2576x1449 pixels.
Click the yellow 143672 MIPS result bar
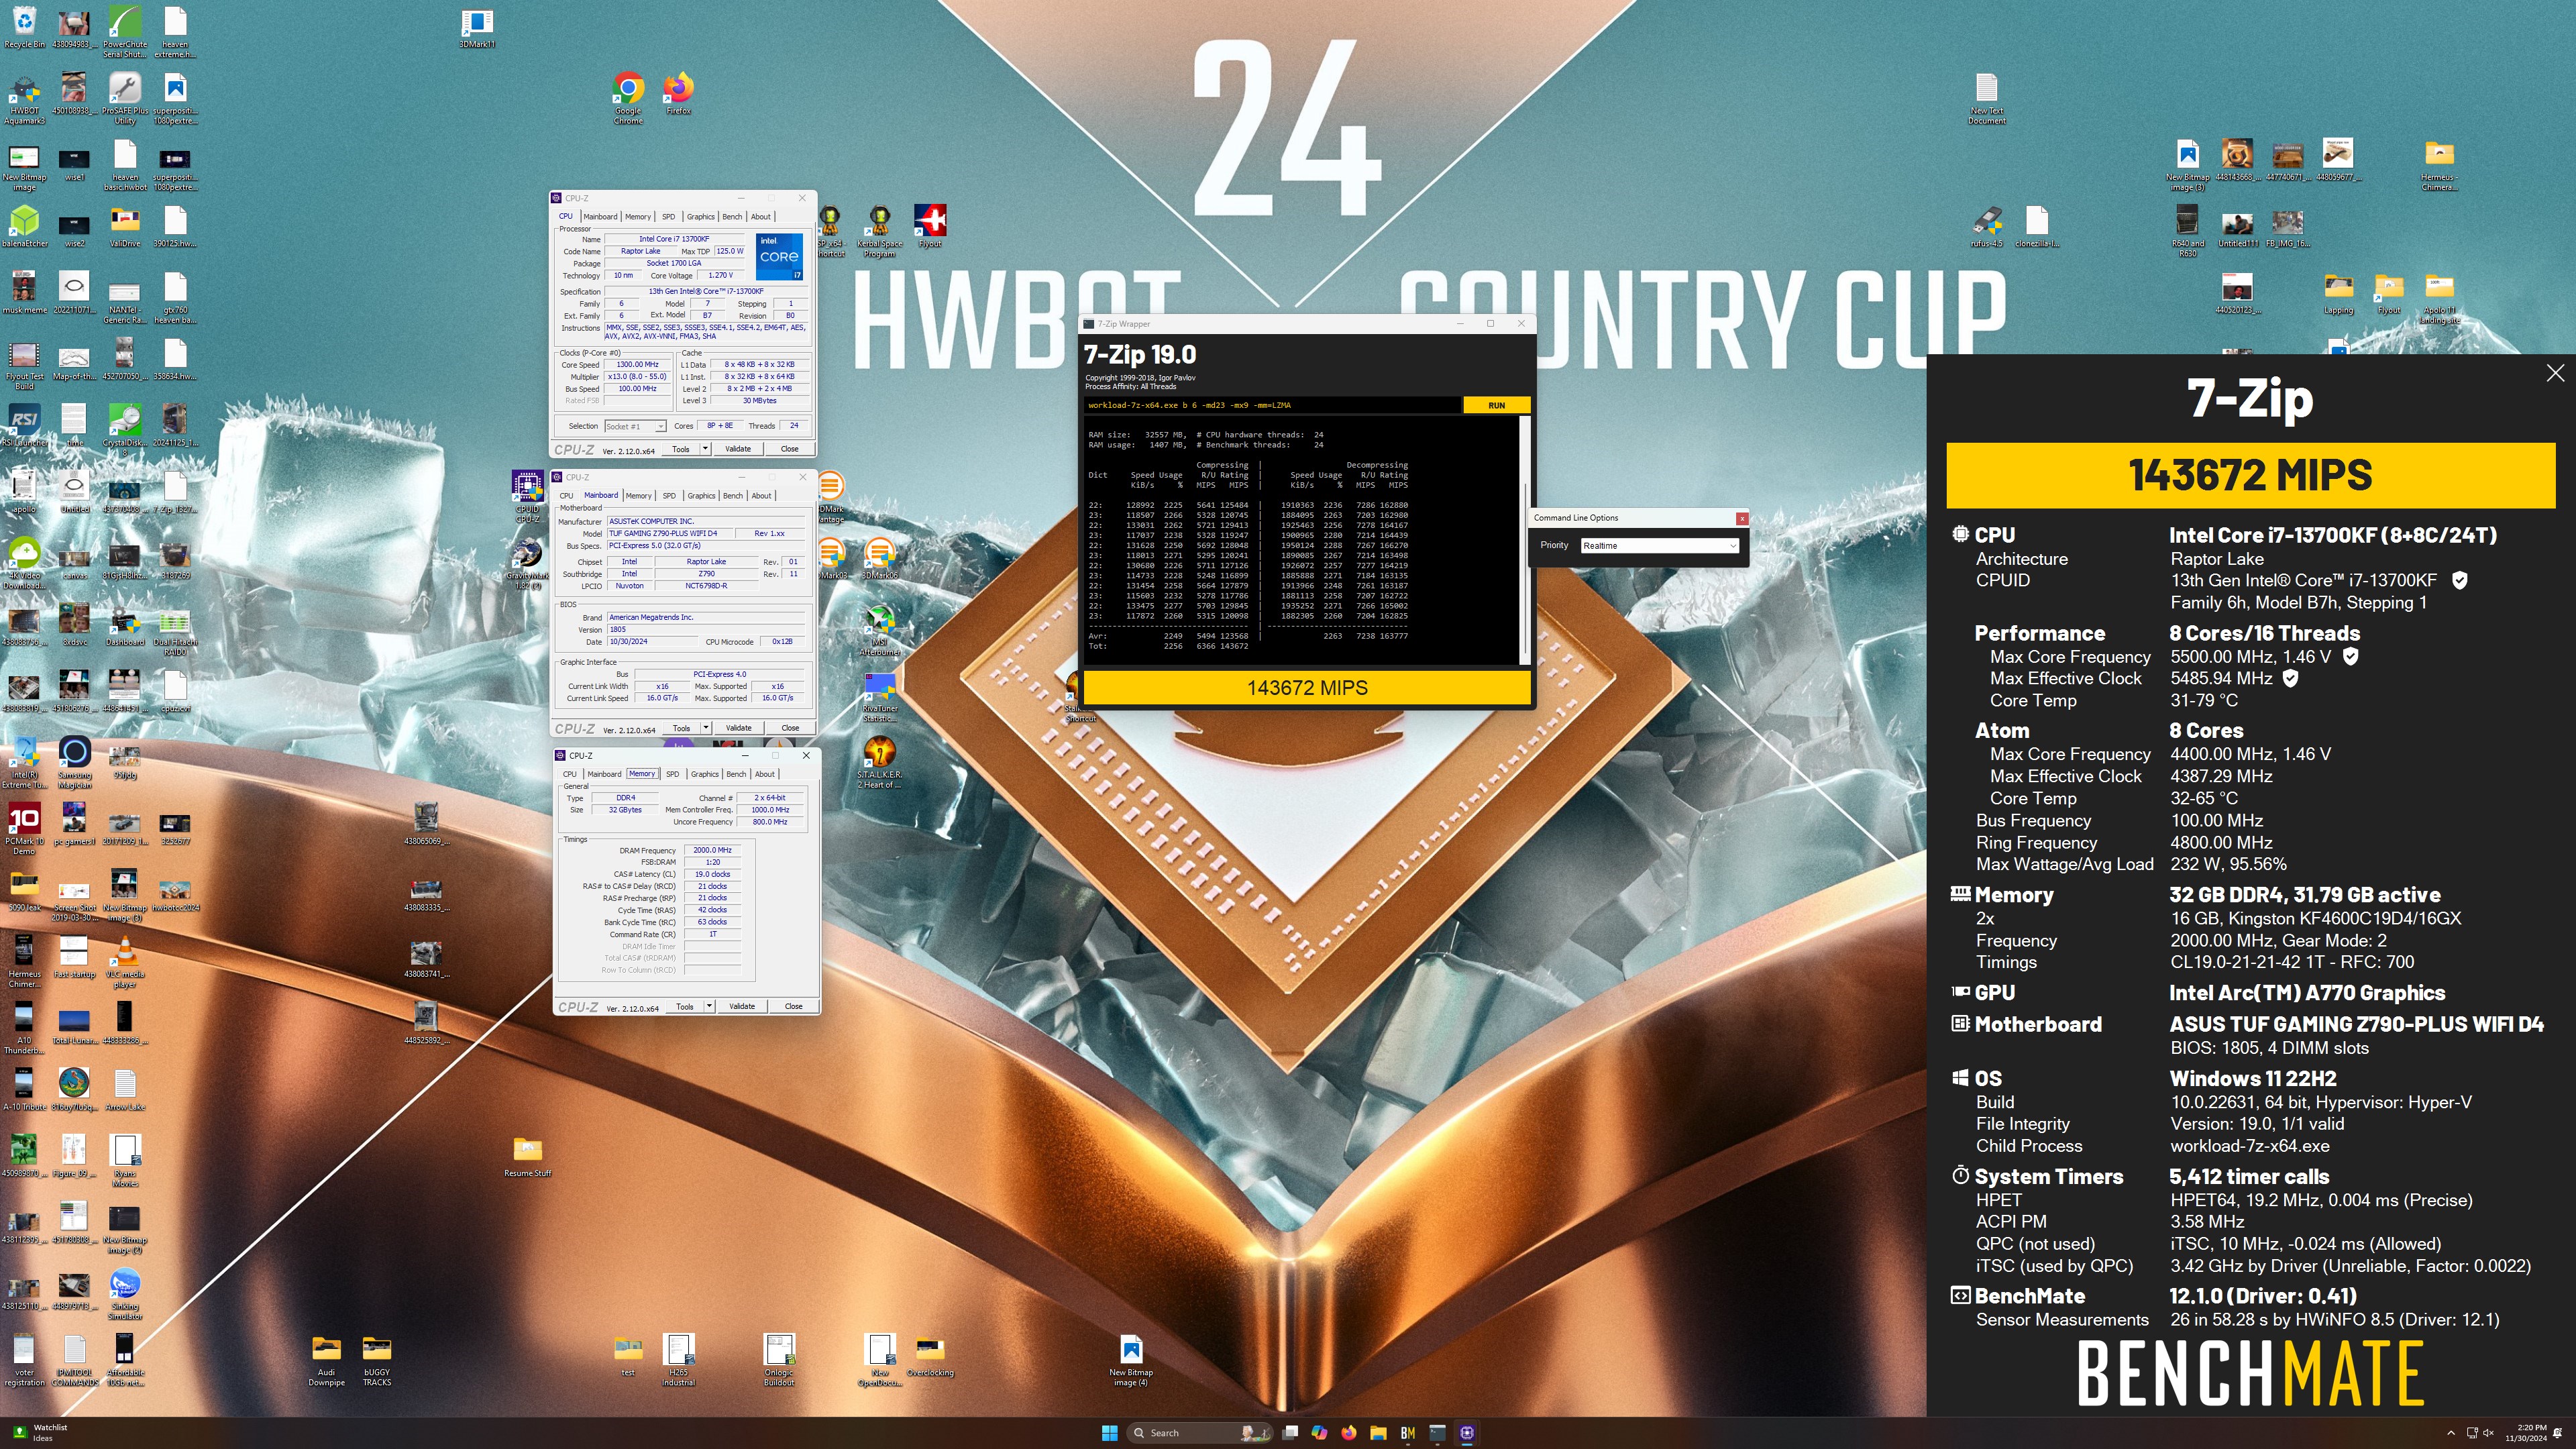pyautogui.click(x=1307, y=687)
